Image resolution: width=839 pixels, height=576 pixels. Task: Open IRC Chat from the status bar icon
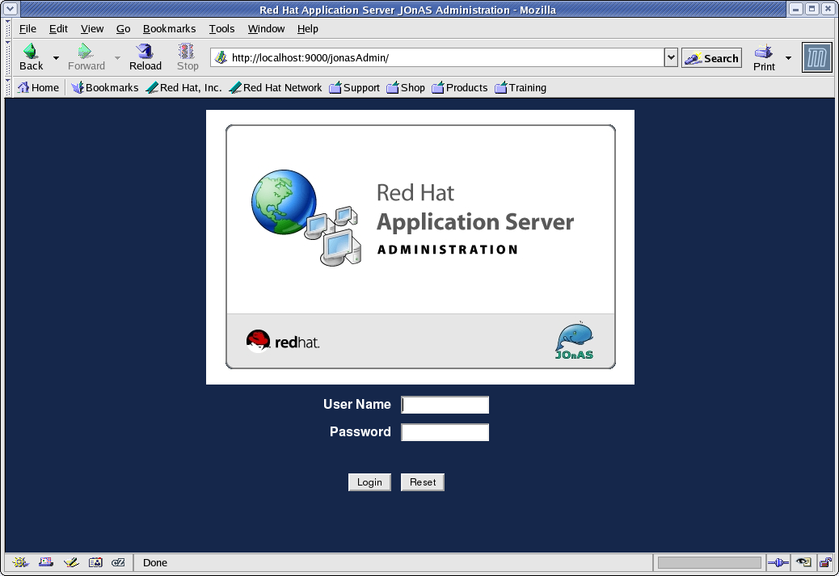click(x=118, y=562)
